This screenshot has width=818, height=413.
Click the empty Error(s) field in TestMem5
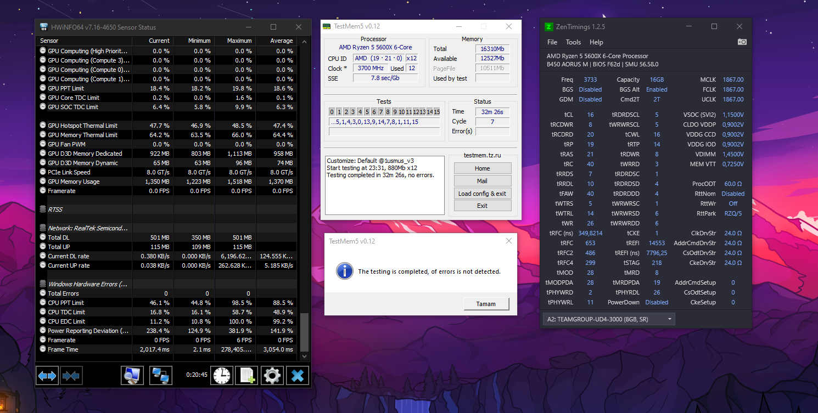pos(492,132)
